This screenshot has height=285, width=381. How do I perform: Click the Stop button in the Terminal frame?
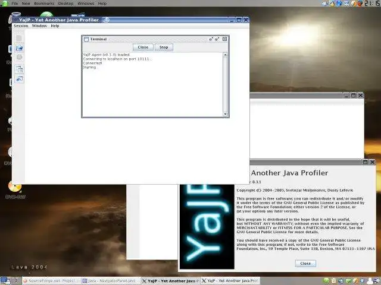point(164,47)
